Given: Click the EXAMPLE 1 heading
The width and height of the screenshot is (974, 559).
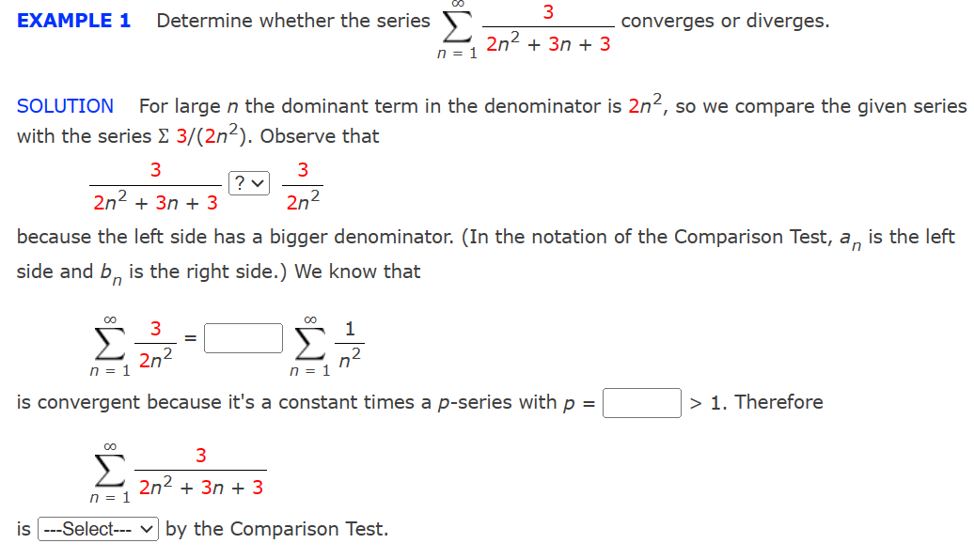Looking at the screenshot, I should pos(72,20).
